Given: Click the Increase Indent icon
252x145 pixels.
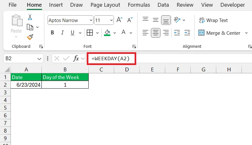Looking at the screenshot, I should [x=187, y=33].
